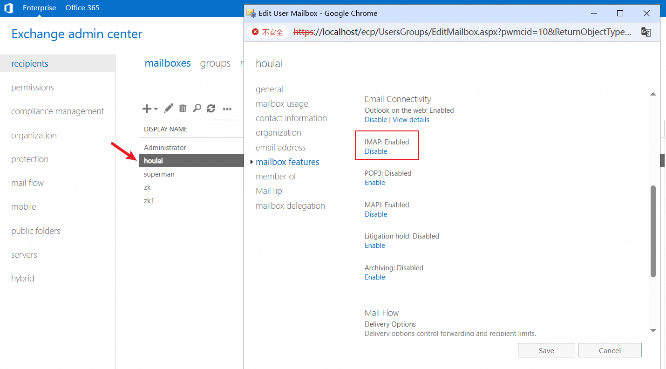Open the hybrid section
Screen dimensions: 666x369
[23, 279]
